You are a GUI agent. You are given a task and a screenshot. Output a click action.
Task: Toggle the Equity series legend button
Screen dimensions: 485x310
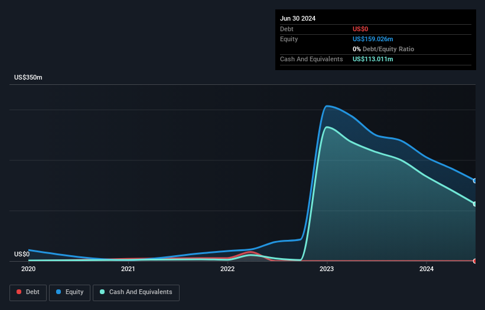[70, 292]
